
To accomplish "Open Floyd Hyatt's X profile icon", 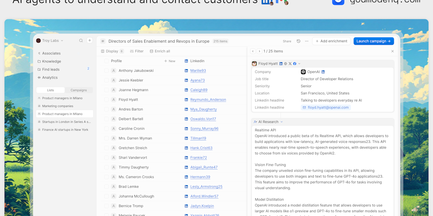I will pos(290,64).
